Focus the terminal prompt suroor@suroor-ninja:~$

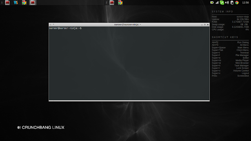pyautogui.click(x=65, y=28)
